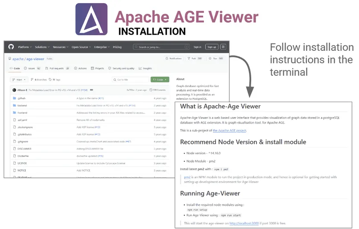The image size is (359, 229).
Task: Open the Dockerfile file name
Action: point(23,156)
